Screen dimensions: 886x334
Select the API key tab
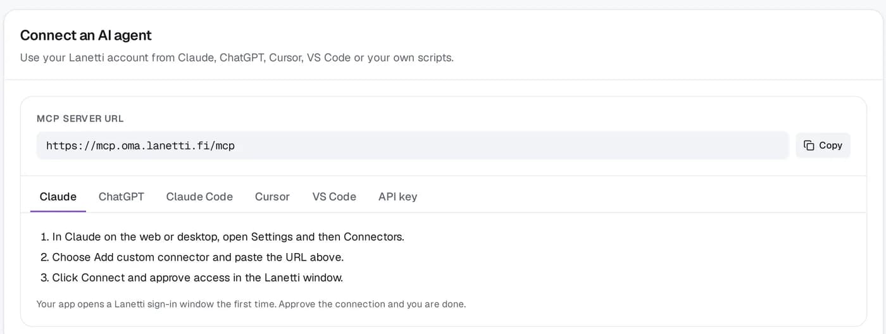tap(397, 197)
